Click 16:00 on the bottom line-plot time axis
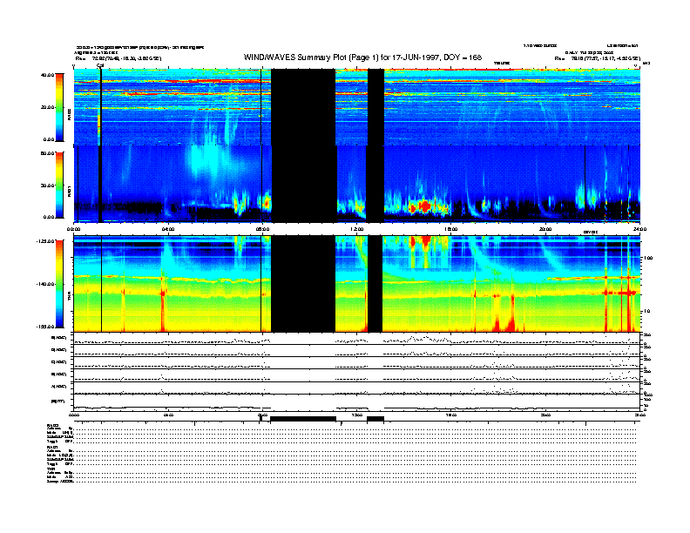The width and height of the screenshot is (690, 533). click(451, 415)
